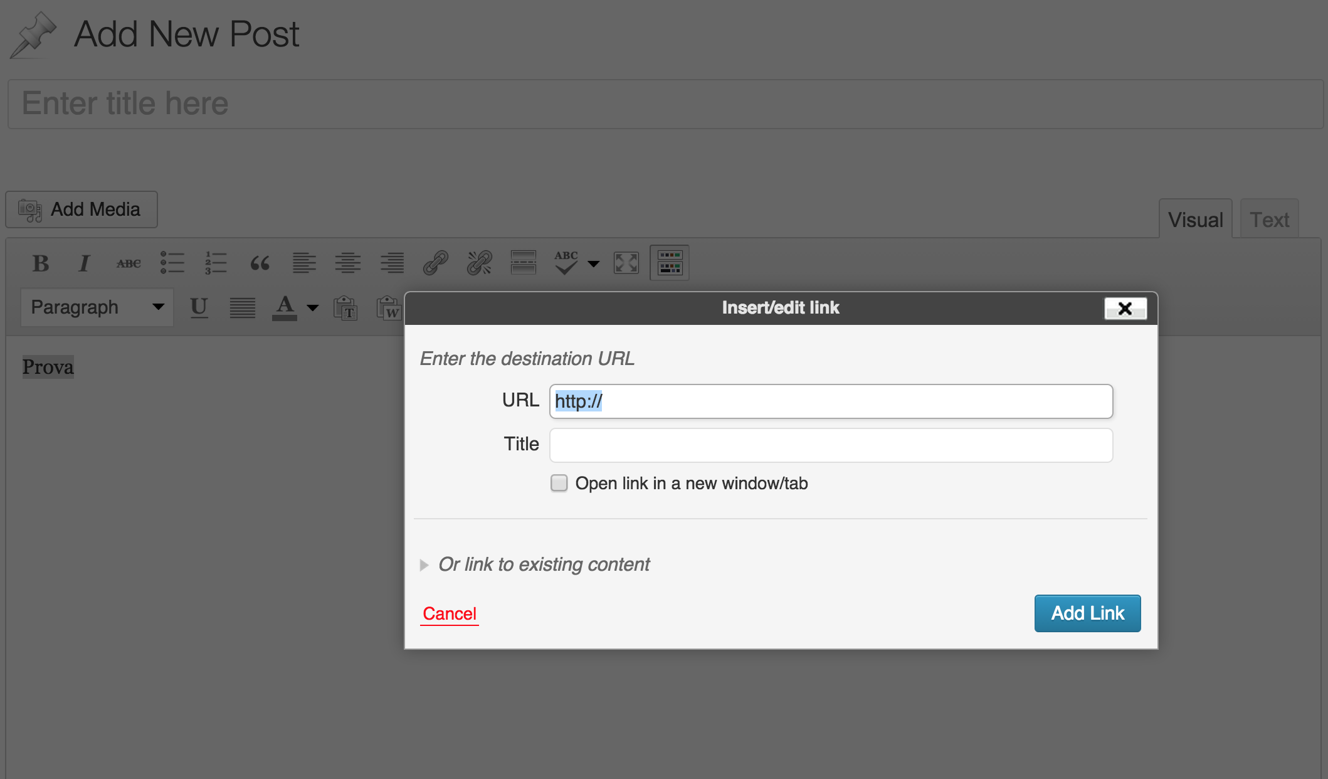Screen dimensions: 1328x779
Task: Toggle underline formatting
Action: [199, 307]
